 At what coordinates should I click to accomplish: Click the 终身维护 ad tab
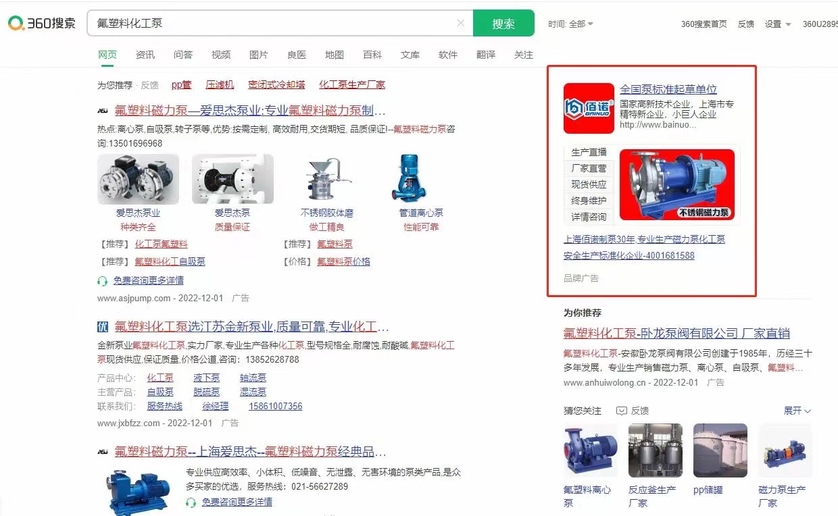pyautogui.click(x=589, y=201)
